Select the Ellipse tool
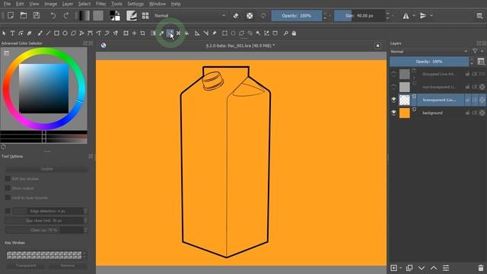Screen dimensions: 487x274 click(65, 33)
